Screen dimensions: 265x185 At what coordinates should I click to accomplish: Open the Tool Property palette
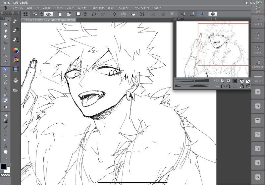click(16, 30)
